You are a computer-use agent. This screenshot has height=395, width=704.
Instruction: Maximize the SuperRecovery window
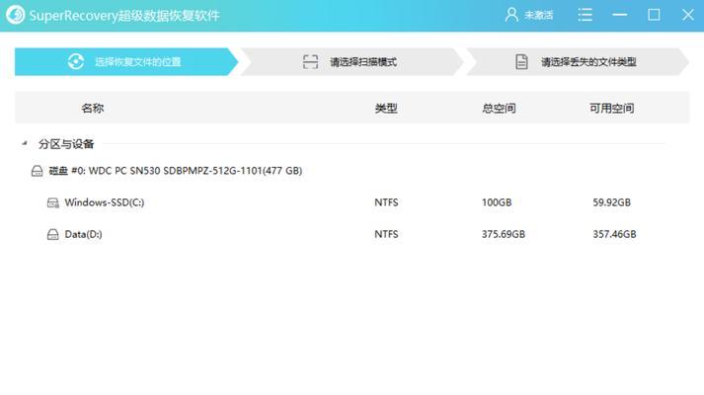point(654,15)
